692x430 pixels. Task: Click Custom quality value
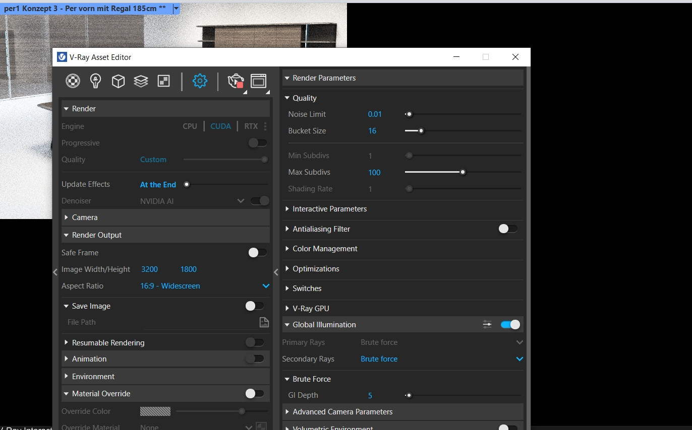153,160
